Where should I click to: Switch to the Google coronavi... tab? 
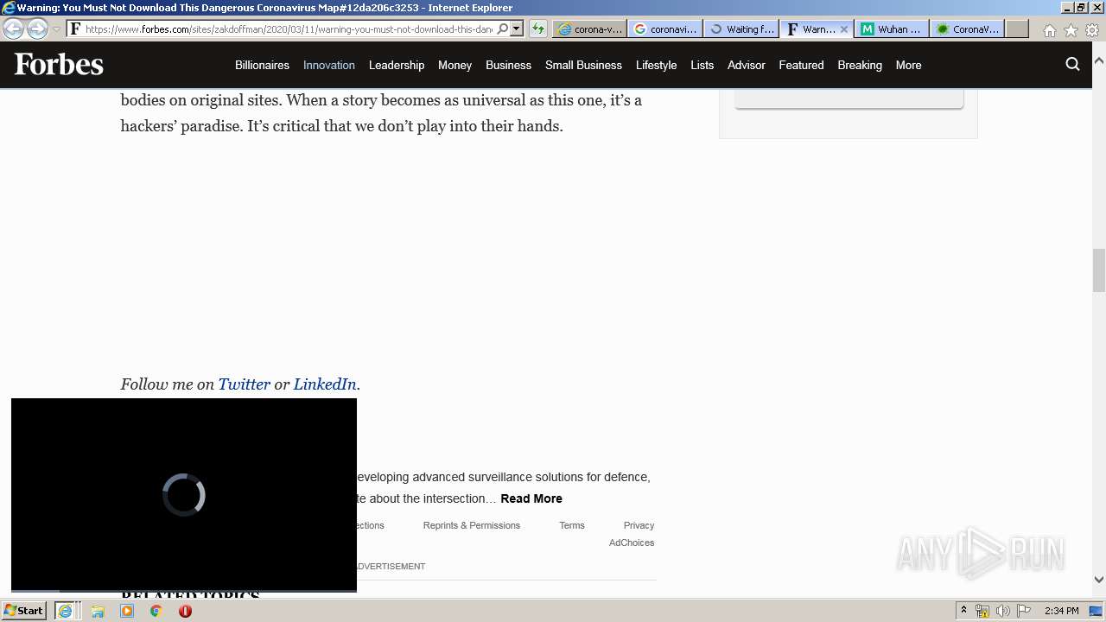[665, 29]
